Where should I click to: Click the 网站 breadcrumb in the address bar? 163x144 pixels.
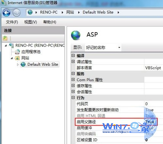[x=70, y=12]
